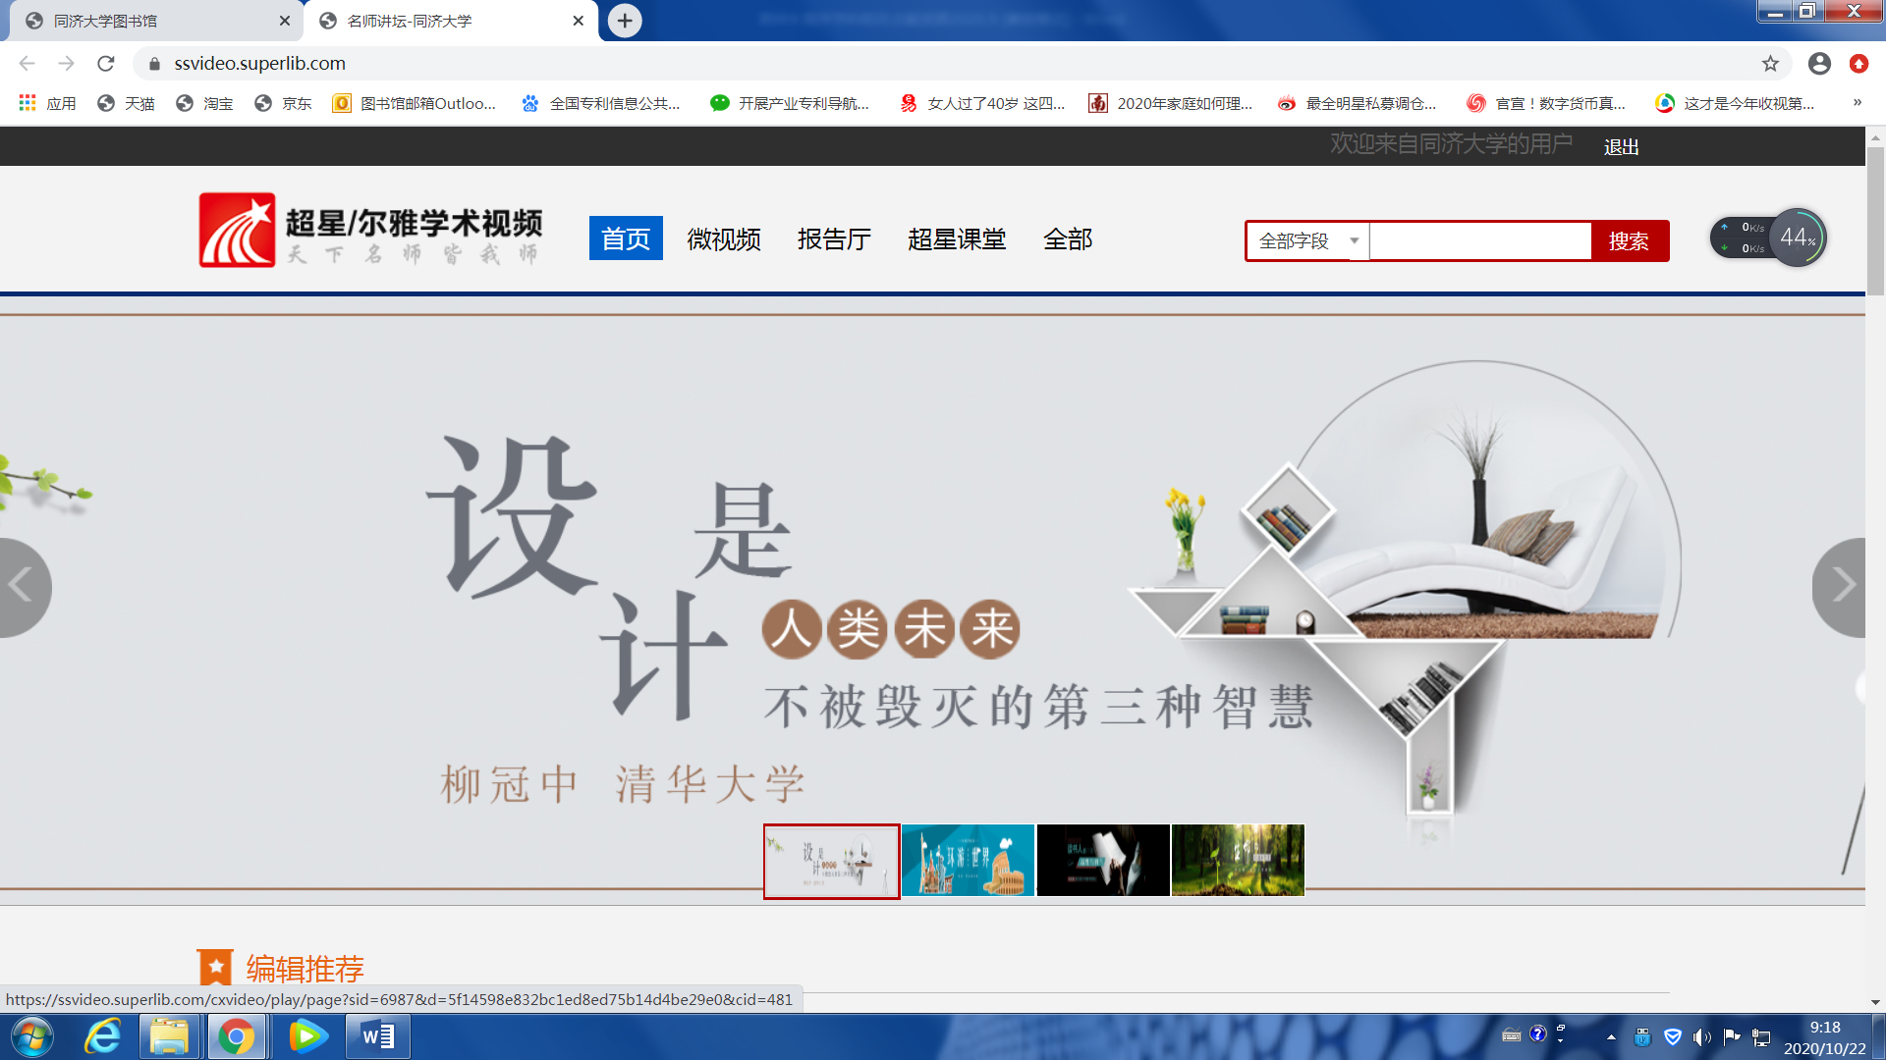
Task: Open 女人过了40岁 bookmark
Action: [x=982, y=103]
